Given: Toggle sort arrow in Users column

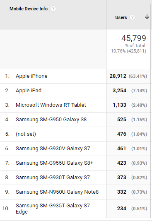Looking at the screenshot, I should [147, 17].
